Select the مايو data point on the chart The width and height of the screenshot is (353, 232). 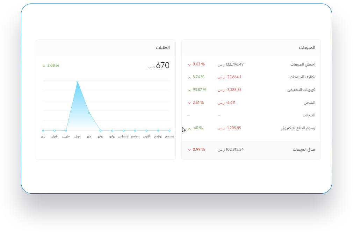(x=89, y=113)
